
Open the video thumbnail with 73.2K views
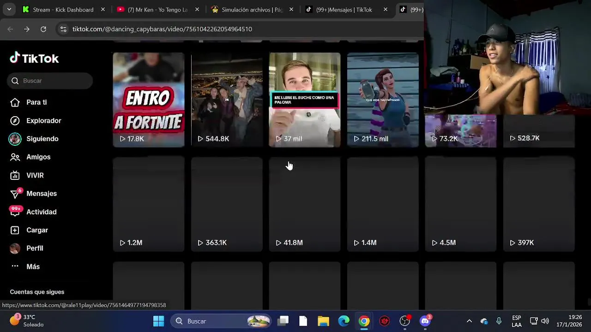461,131
